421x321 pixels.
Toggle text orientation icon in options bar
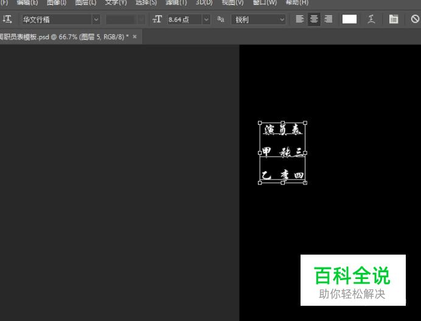7,19
